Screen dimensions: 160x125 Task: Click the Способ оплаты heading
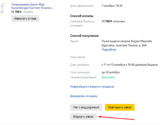click(82, 16)
